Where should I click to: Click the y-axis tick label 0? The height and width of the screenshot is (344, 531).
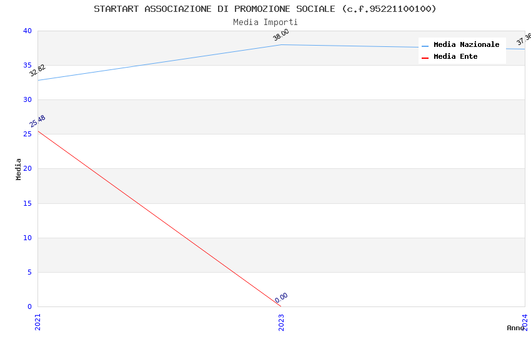(x=30, y=306)
